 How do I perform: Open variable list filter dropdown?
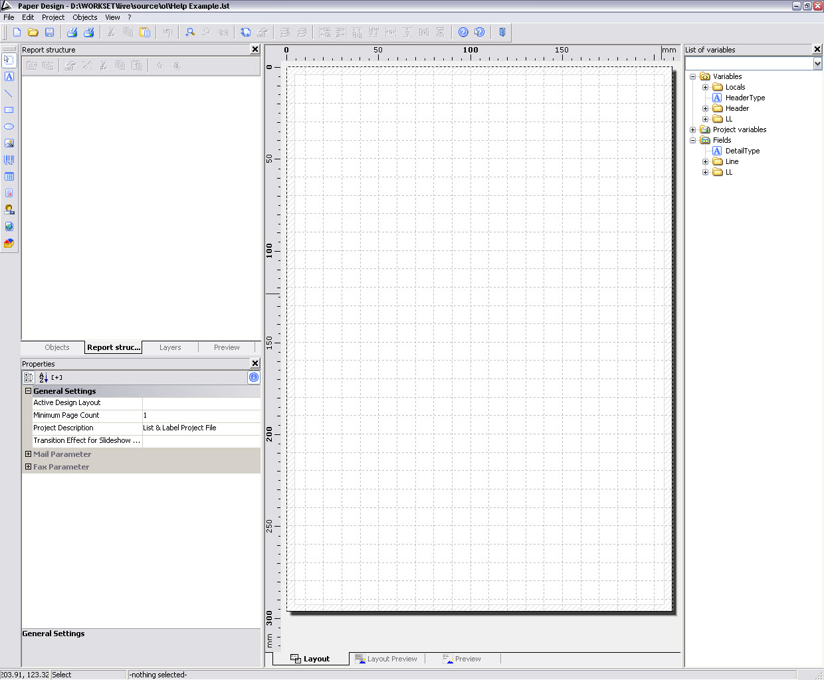click(817, 63)
